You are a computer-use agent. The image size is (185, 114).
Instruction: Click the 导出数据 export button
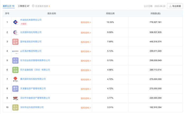(175, 6)
